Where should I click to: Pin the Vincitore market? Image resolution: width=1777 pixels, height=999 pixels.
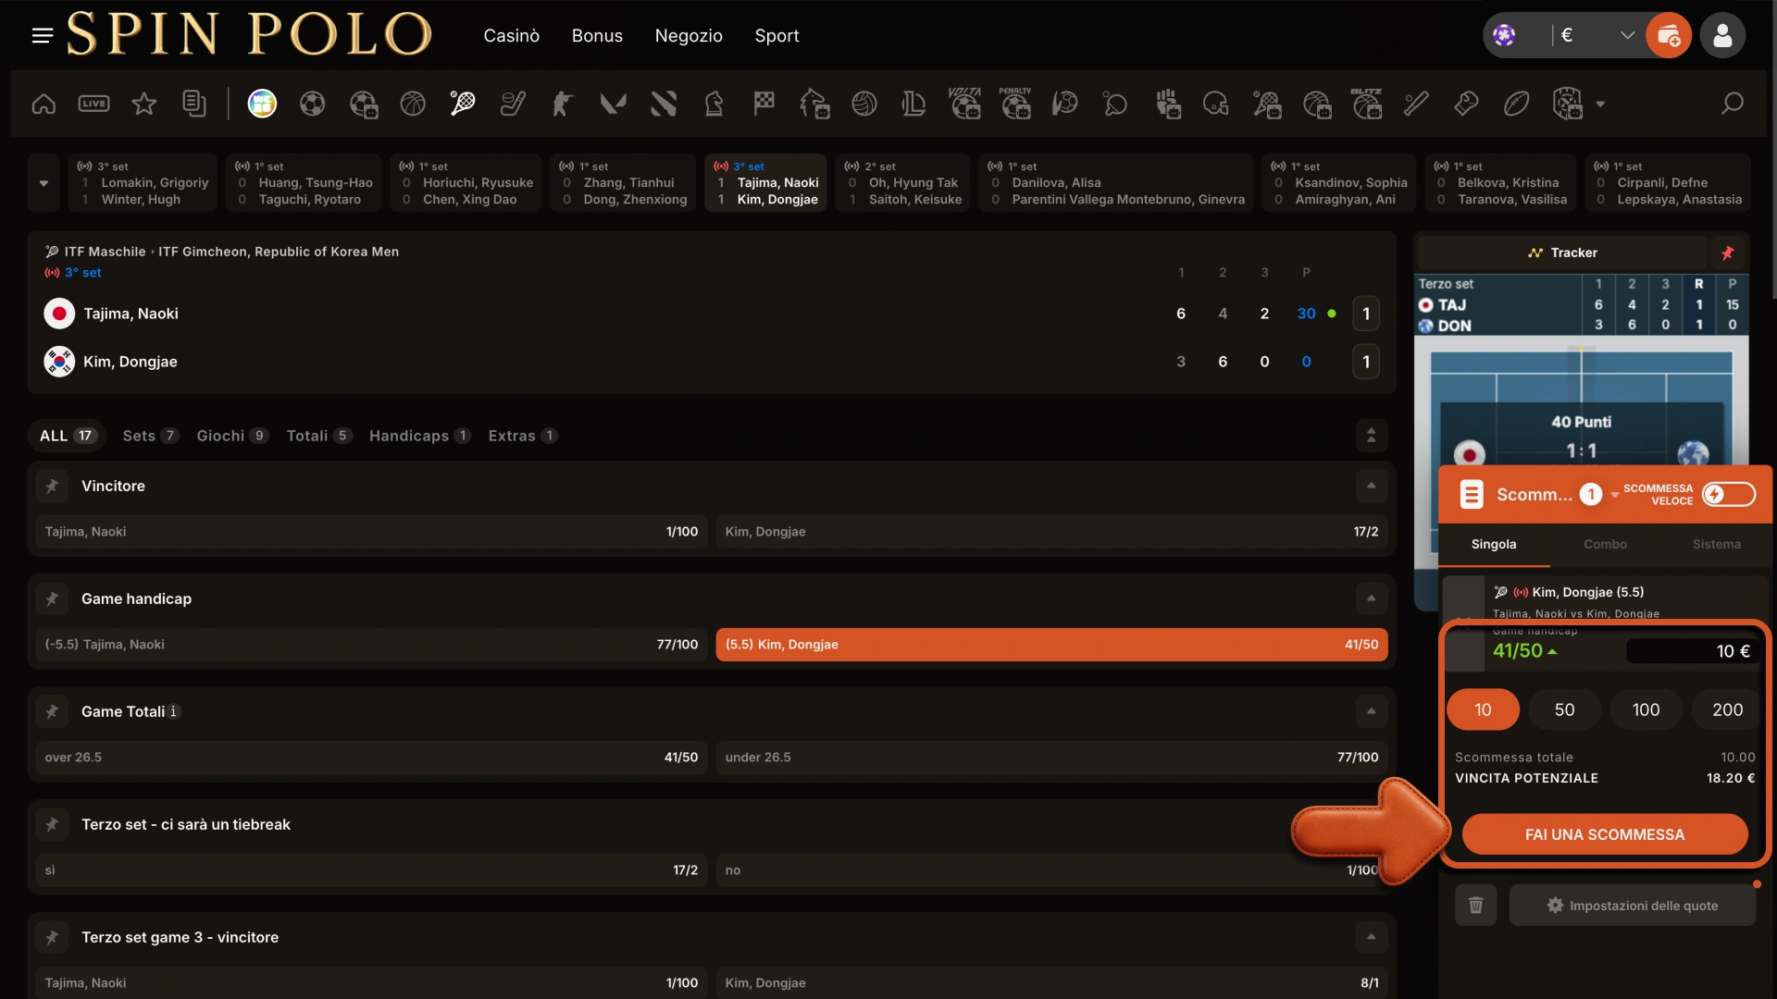[52, 486]
